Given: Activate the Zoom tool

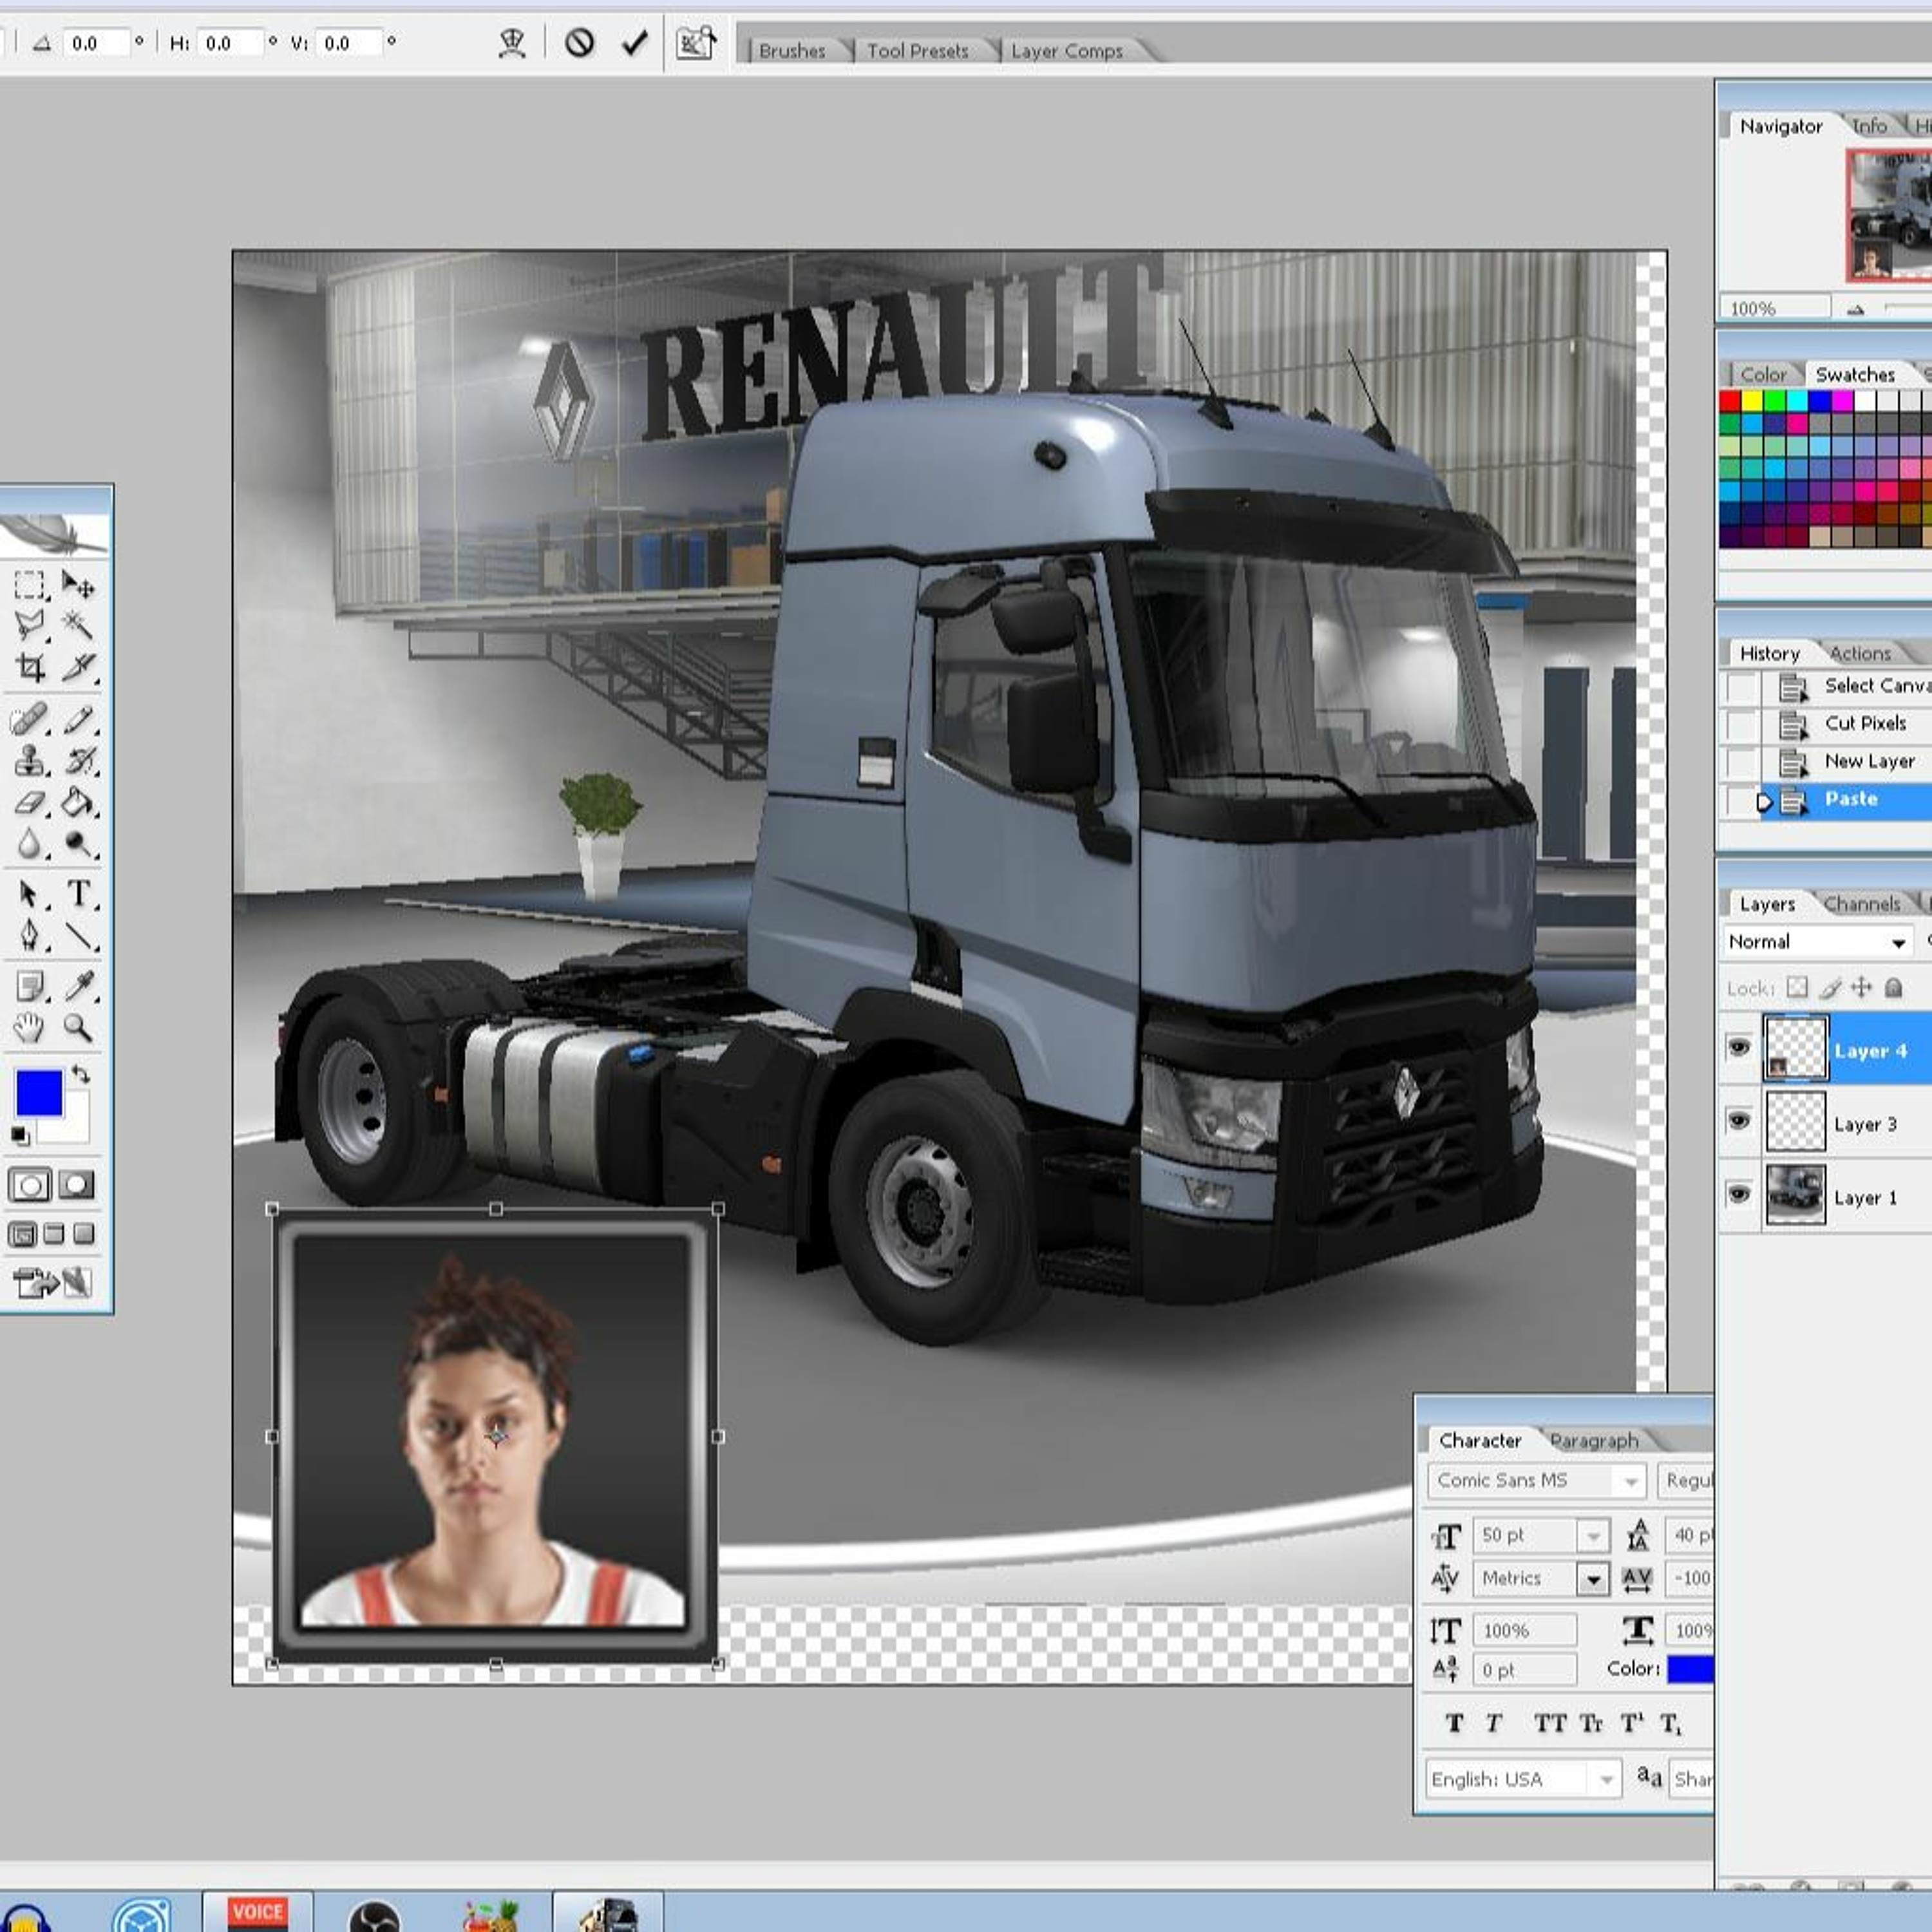Looking at the screenshot, I should click(x=78, y=1027).
